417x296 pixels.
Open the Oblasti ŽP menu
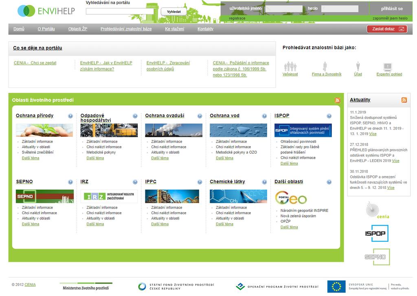click(78, 29)
